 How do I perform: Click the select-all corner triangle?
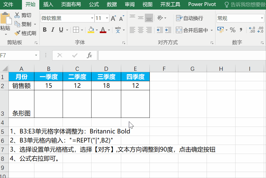[x=5, y=69]
